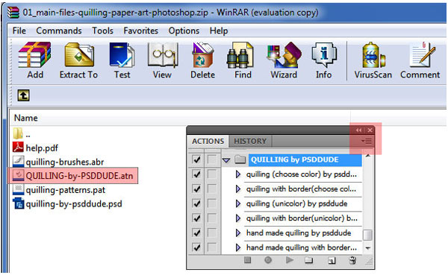Click the QUILLING-by-PSDDUDE.atn file icon
The height and width of the screenshot is (275, 448).
click(18, 175)
